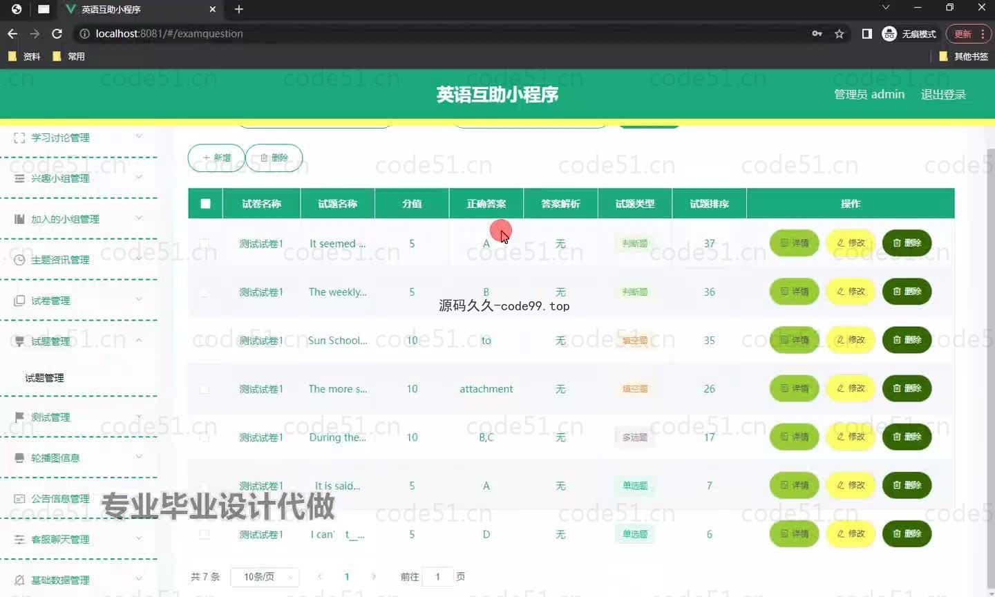The image size is (995, 597).
Task: Expand 兴趣小组管理 chevron
Action: click(139, 177)
